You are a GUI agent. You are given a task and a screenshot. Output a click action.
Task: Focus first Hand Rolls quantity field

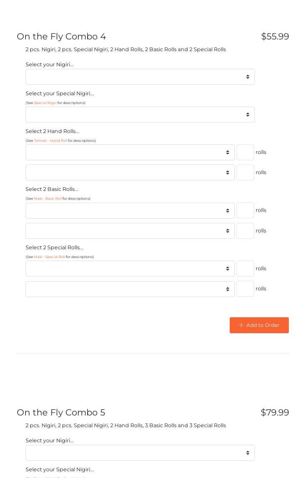pos(245,152)
